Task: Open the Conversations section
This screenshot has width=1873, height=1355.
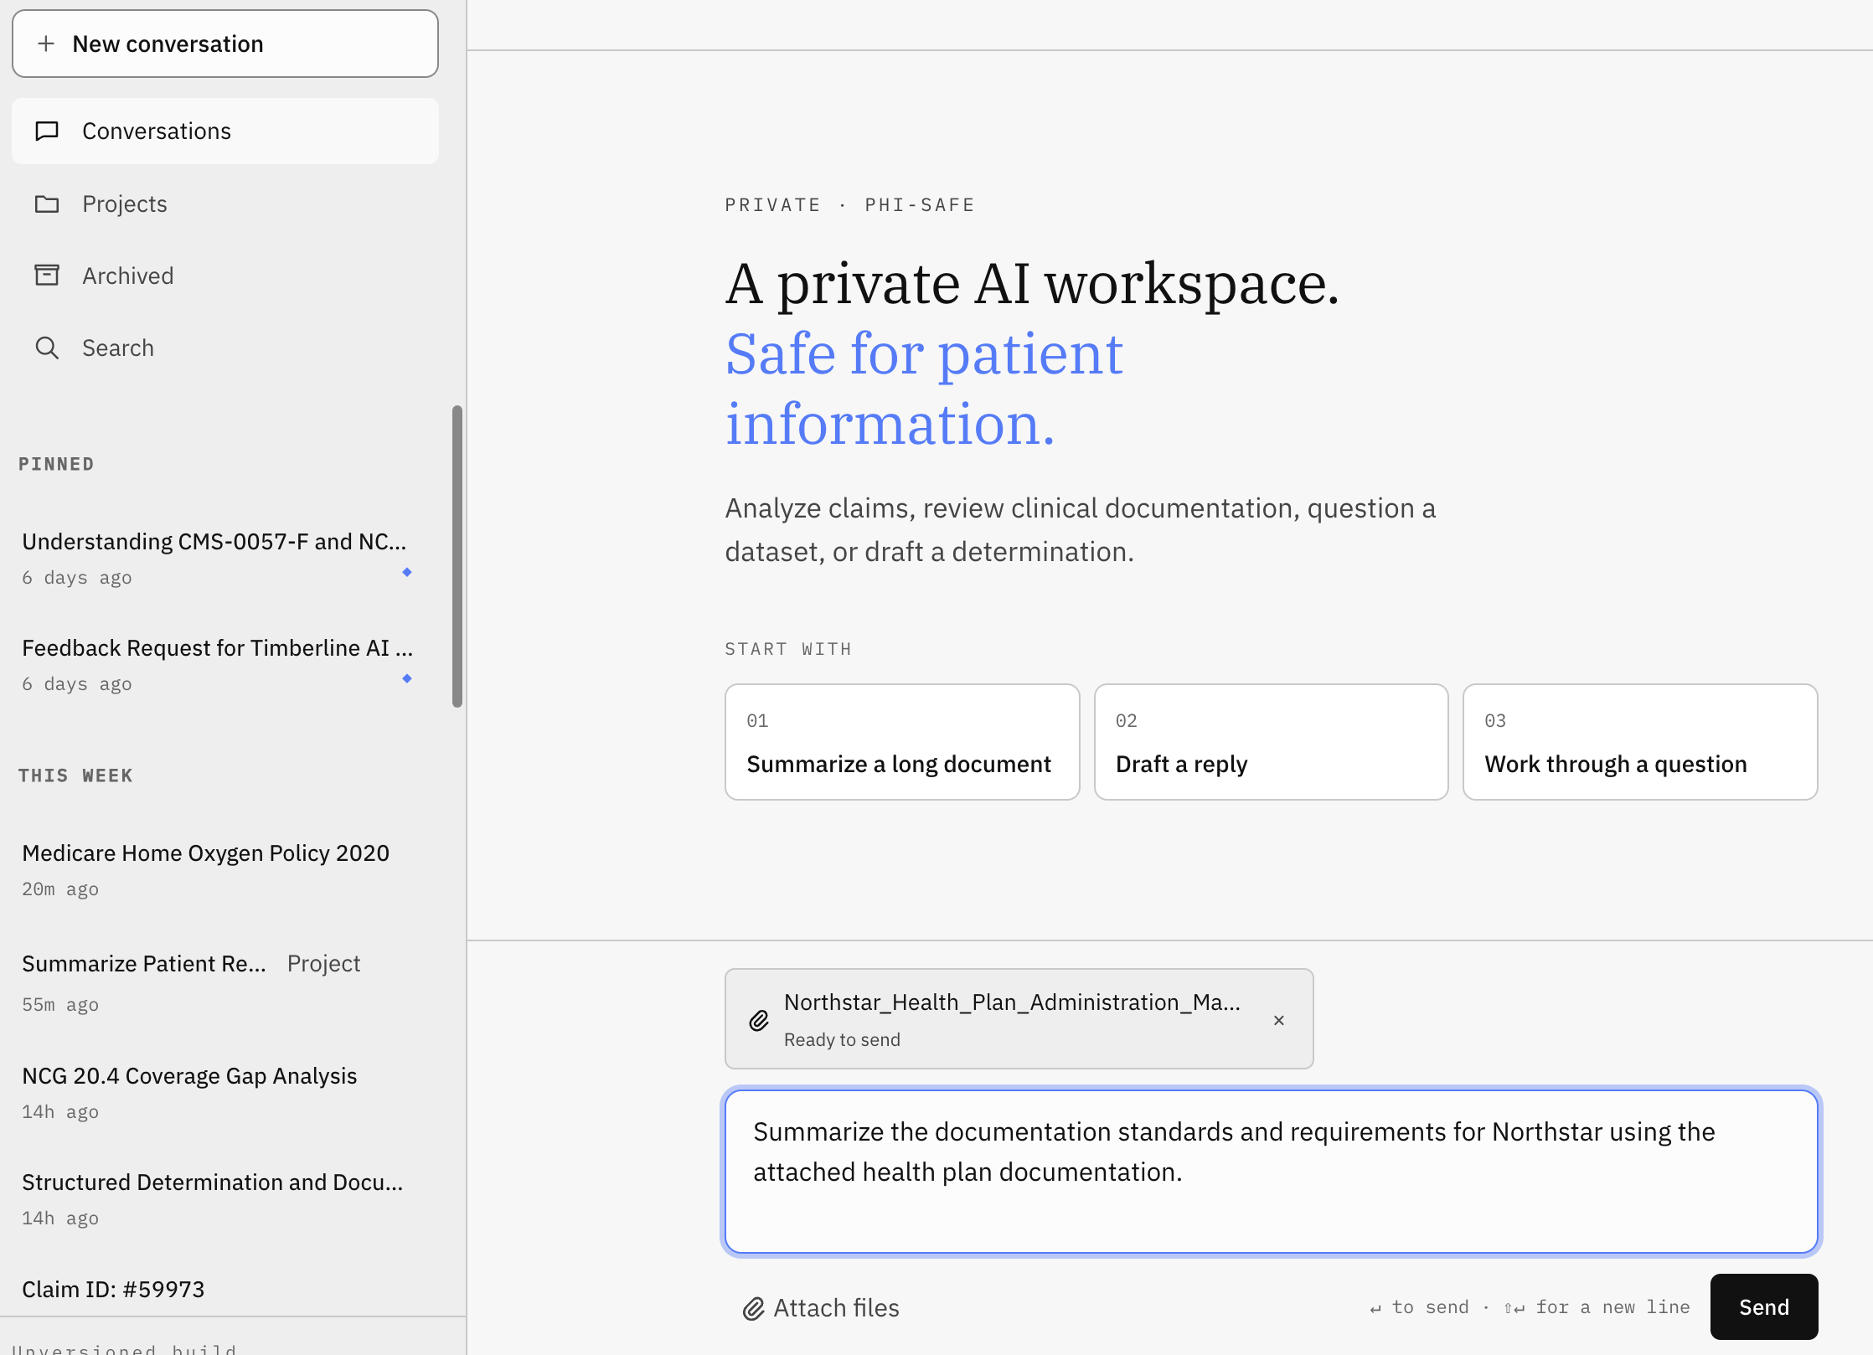Action: click(x=225, y=131)
